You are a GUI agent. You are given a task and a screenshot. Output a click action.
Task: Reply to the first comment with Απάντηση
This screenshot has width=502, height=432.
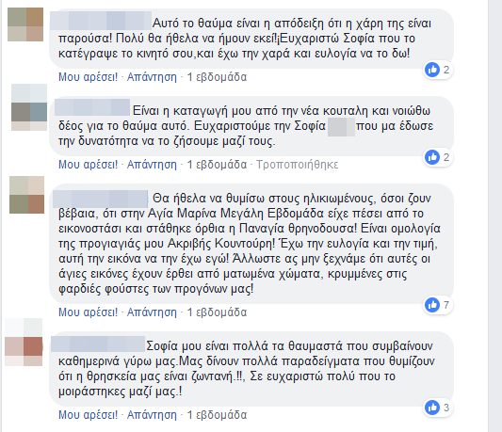(152, 77)
